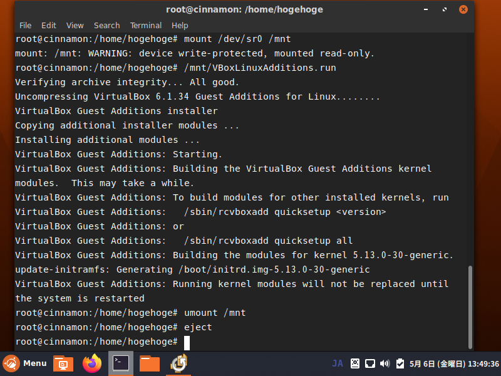Close the terminal window

point(463,9)
